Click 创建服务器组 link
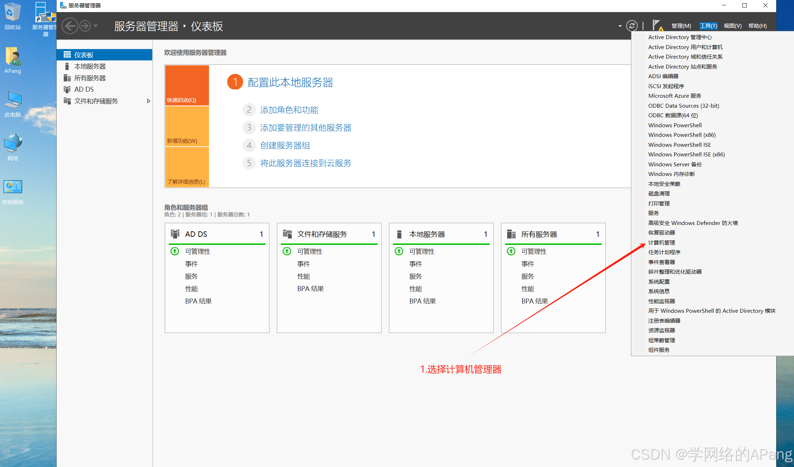Viewport: 794px width, 467px height. 285,145
